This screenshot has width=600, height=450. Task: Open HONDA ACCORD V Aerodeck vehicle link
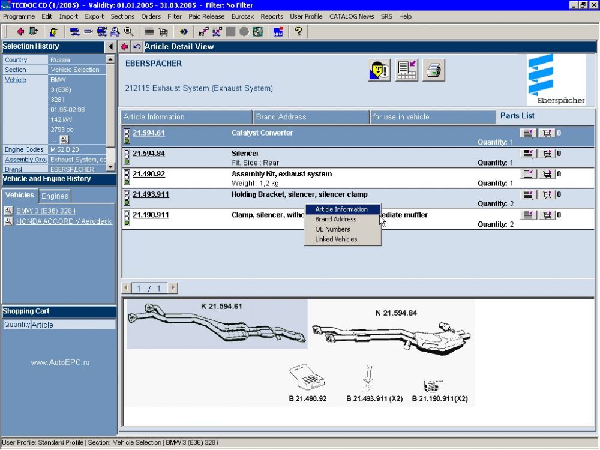(x=64, y=221)
